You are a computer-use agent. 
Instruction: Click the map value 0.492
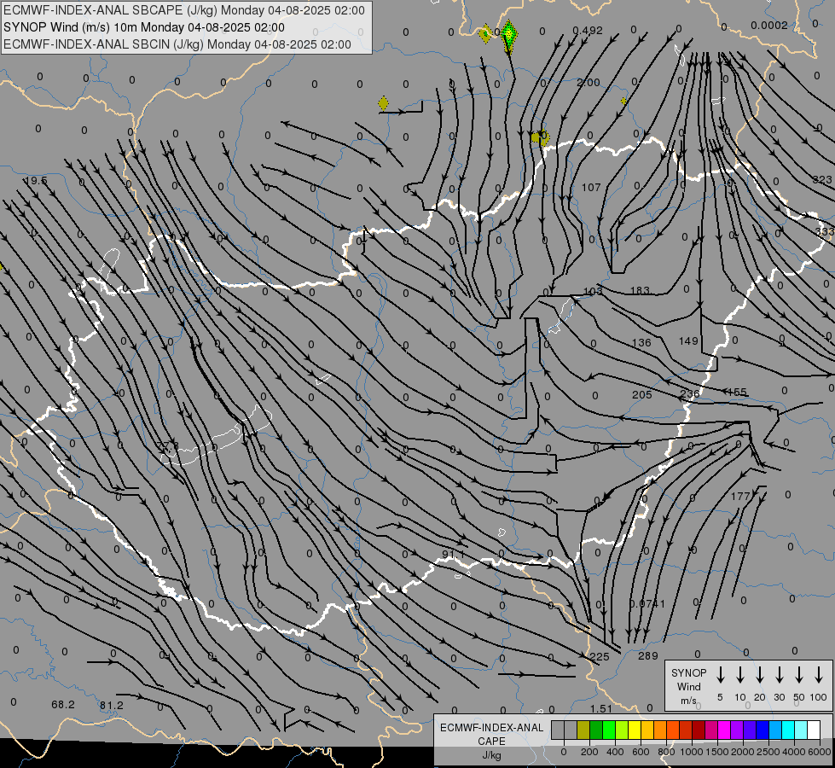tap(588, 31)
